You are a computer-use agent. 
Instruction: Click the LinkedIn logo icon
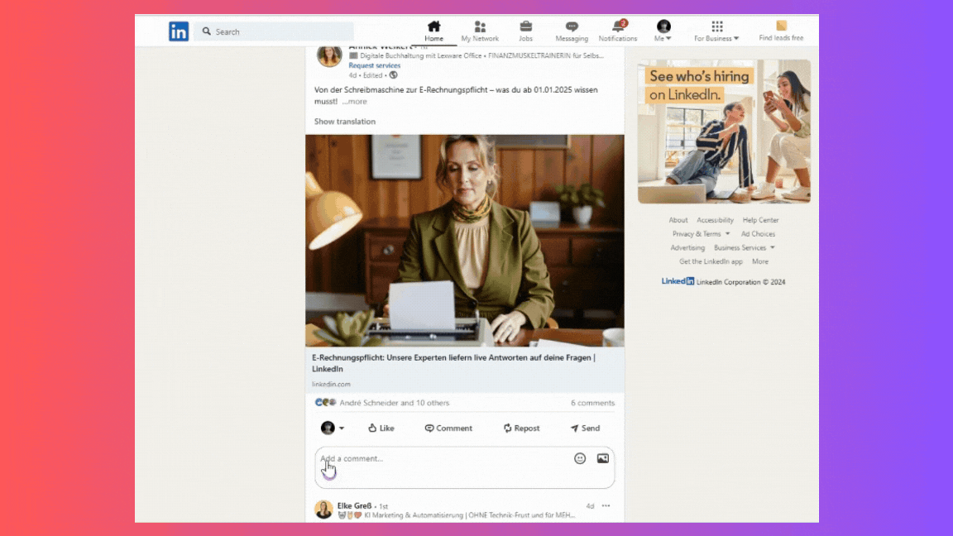179,31
